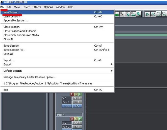Viewport: 167px width, 130px height.
Task: Toggle the L/R pan envelopes icon
Action: point(153,14)
